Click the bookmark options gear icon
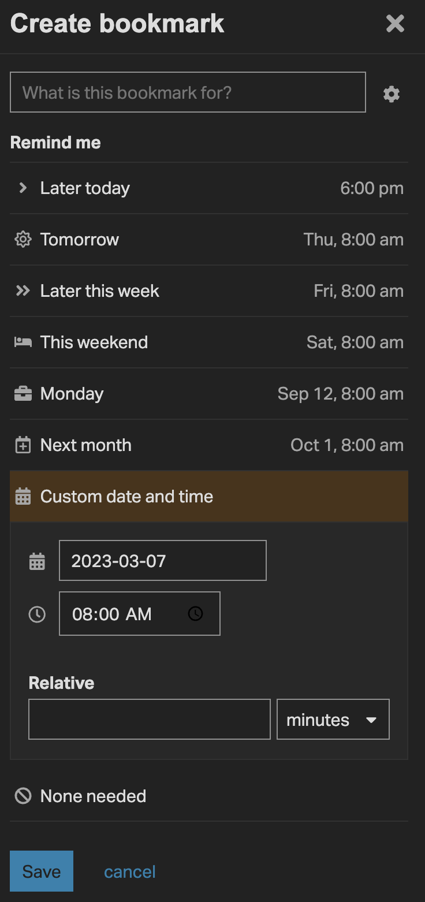The image size is (425, 902). [x=392, y=94]
